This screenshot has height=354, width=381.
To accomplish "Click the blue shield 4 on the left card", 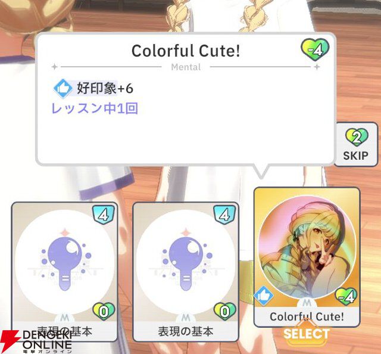I will 104,215.
